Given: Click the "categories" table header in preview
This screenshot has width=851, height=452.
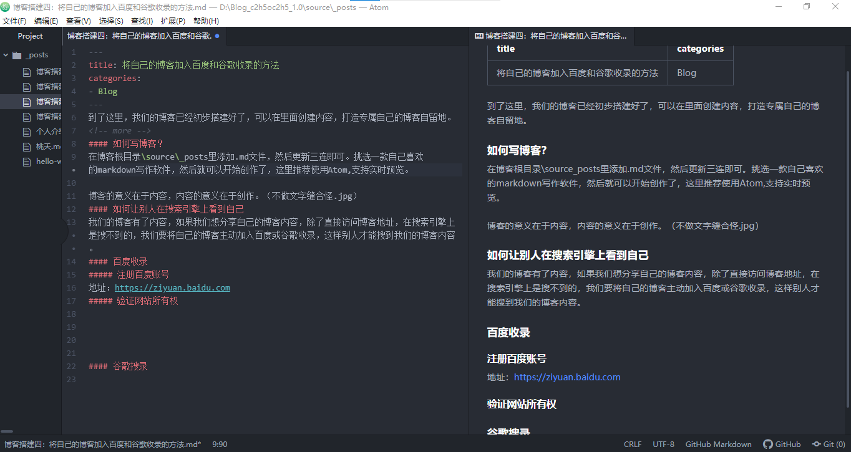Looking at the screenshot, I should click(700, 49).
